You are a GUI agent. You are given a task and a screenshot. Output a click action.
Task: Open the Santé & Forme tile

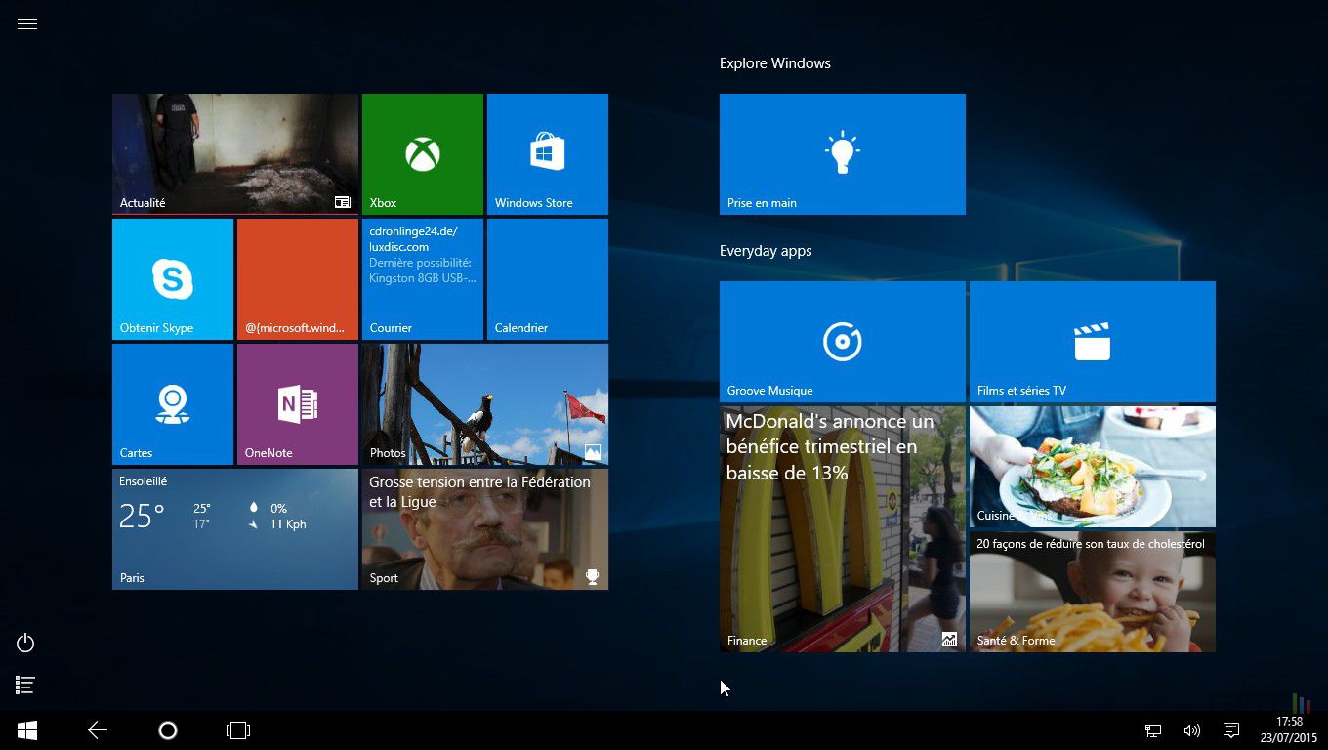(x=1093, y=592)
